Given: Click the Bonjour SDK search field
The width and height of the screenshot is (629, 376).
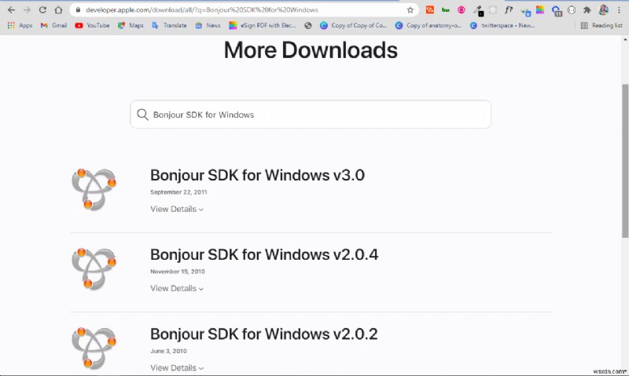Looking at the screenshot, I should [x=311, y=115].
